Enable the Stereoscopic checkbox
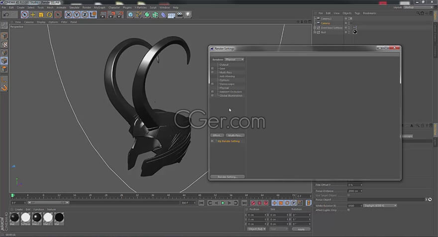This screenshot has width=438, height=237. (x=213, y=84)
